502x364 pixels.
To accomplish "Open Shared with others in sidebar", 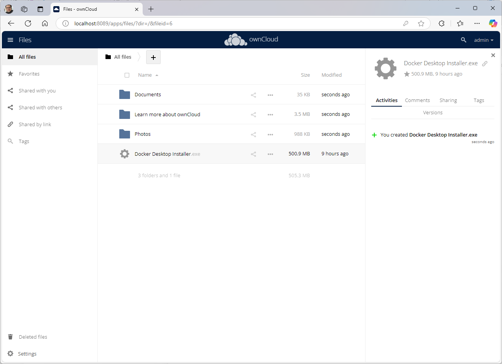I will point(50,107).
